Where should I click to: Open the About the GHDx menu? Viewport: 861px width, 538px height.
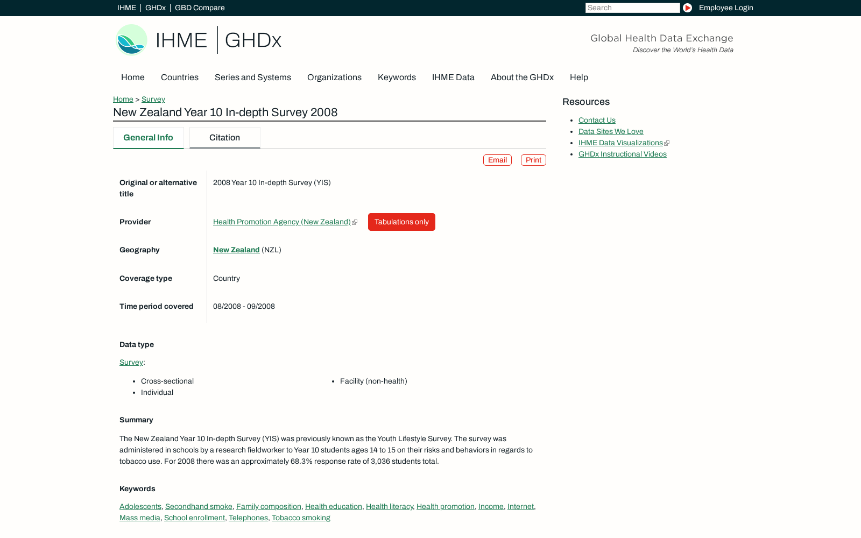pos(522,77)
